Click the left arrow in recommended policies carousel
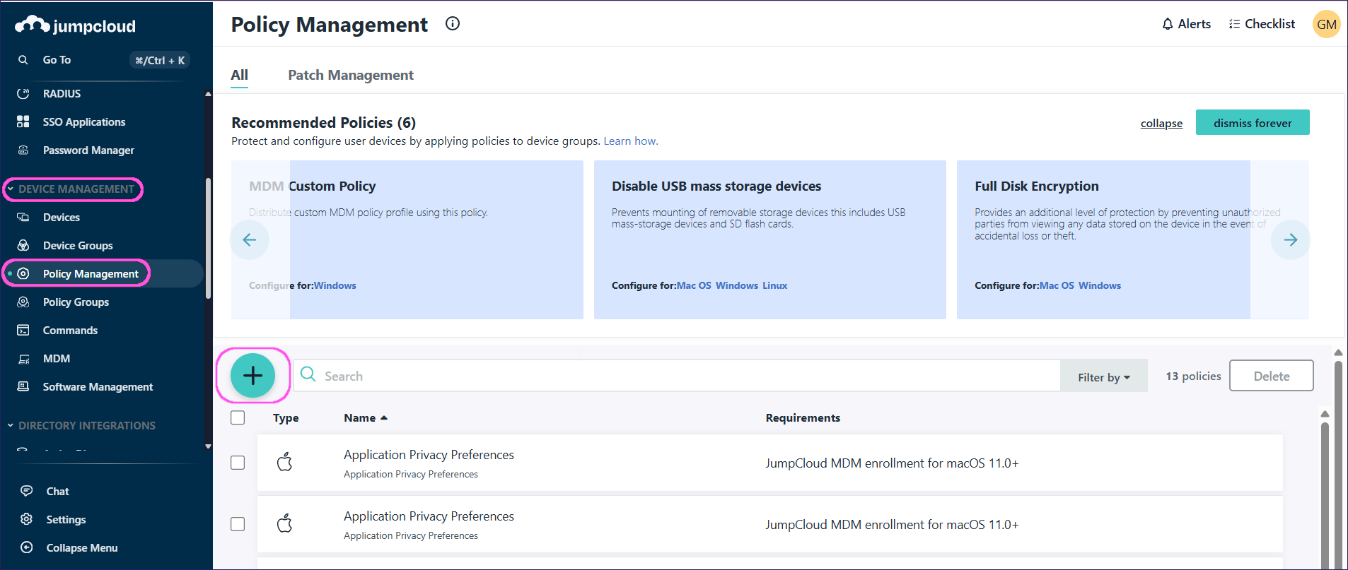 click(250, 240)
